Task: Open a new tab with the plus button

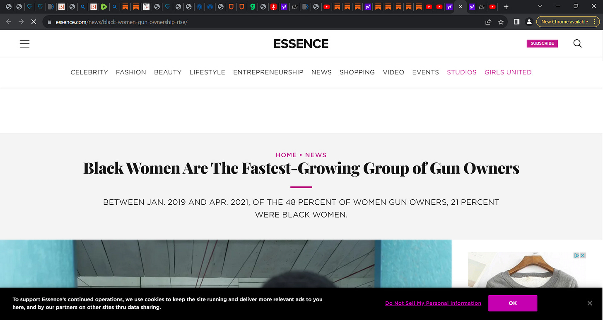Action: tap(506, 7)
